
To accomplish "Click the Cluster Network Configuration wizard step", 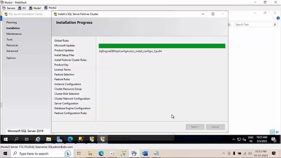I will pos(72,99).
